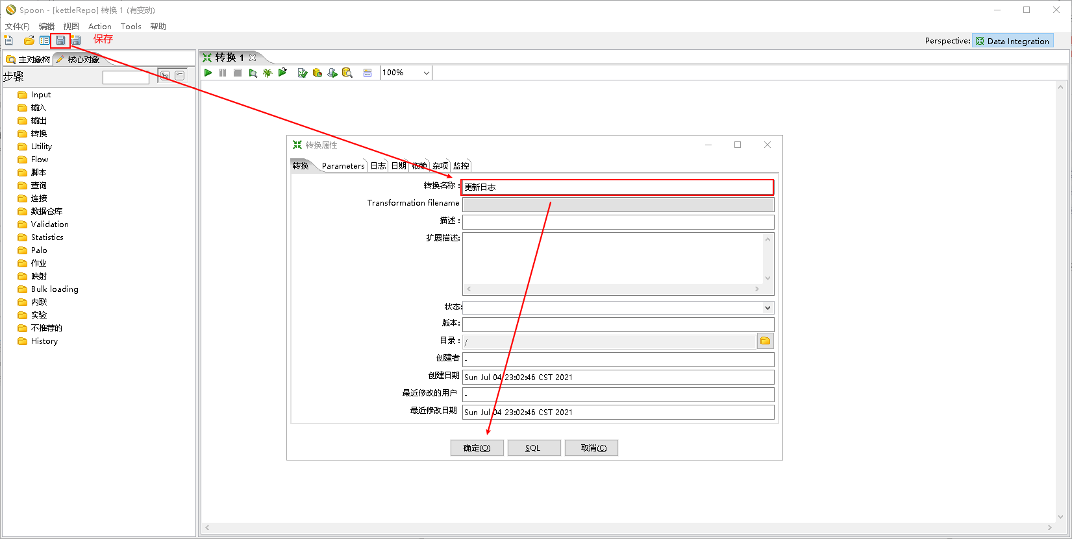
Task: Click the 扩展描述 text area
Action: pyautogui.click(x=613, y=258)
